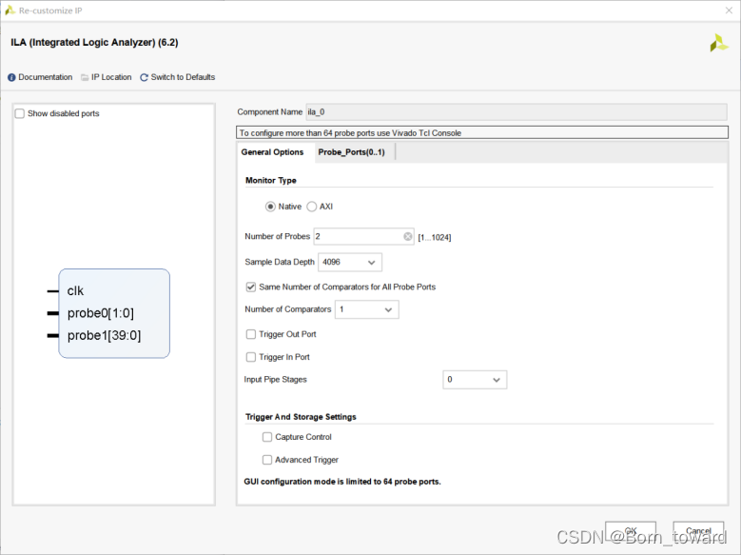The width and height of the screenshot is (741, 555).
Task: Close the Re-customize IP dialog
Action: pyautogui.click(x=729, y=10)
